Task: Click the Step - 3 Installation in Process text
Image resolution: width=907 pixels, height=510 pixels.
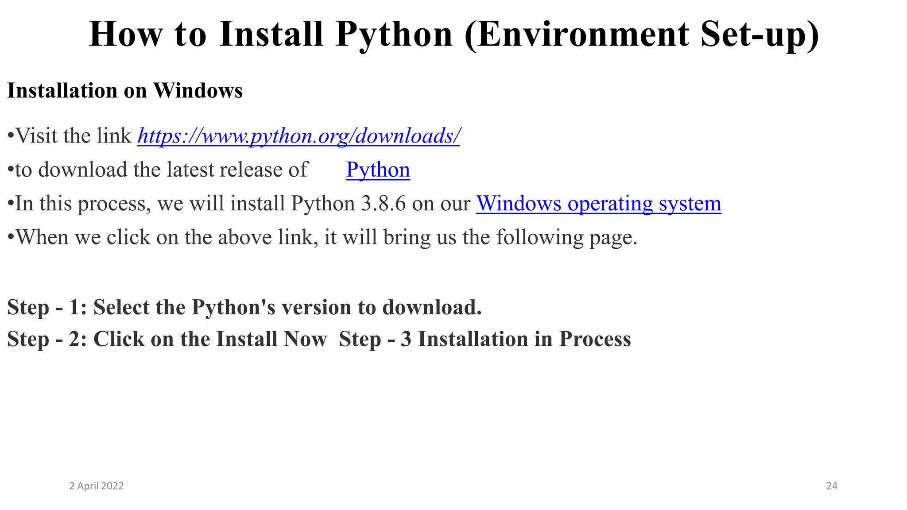Action: pyautogui.click(x=485, y=339)
